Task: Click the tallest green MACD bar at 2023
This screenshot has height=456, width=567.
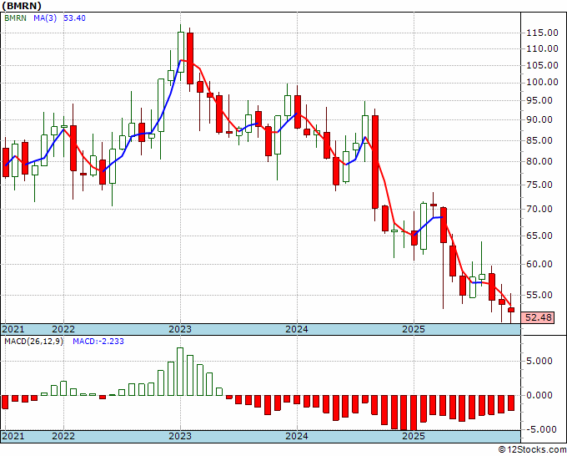Action: tap(180, 372)
